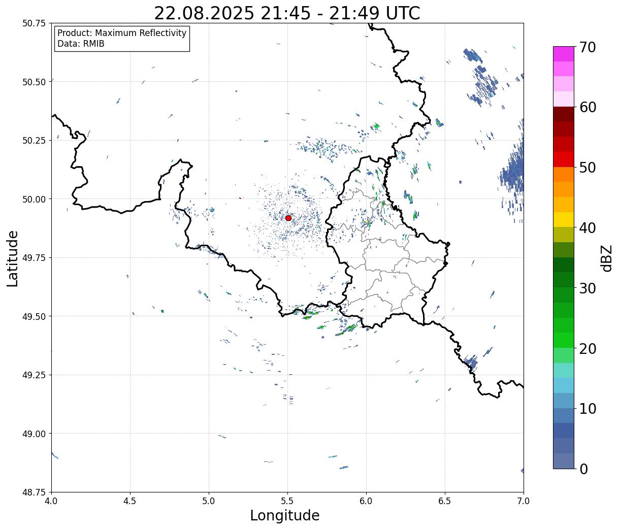Image resolution: width=619 pixels, height=528 pixels.
Task: Click the plot title with date and UTC time
Action: pyautogui.click(x=287, y=13)
